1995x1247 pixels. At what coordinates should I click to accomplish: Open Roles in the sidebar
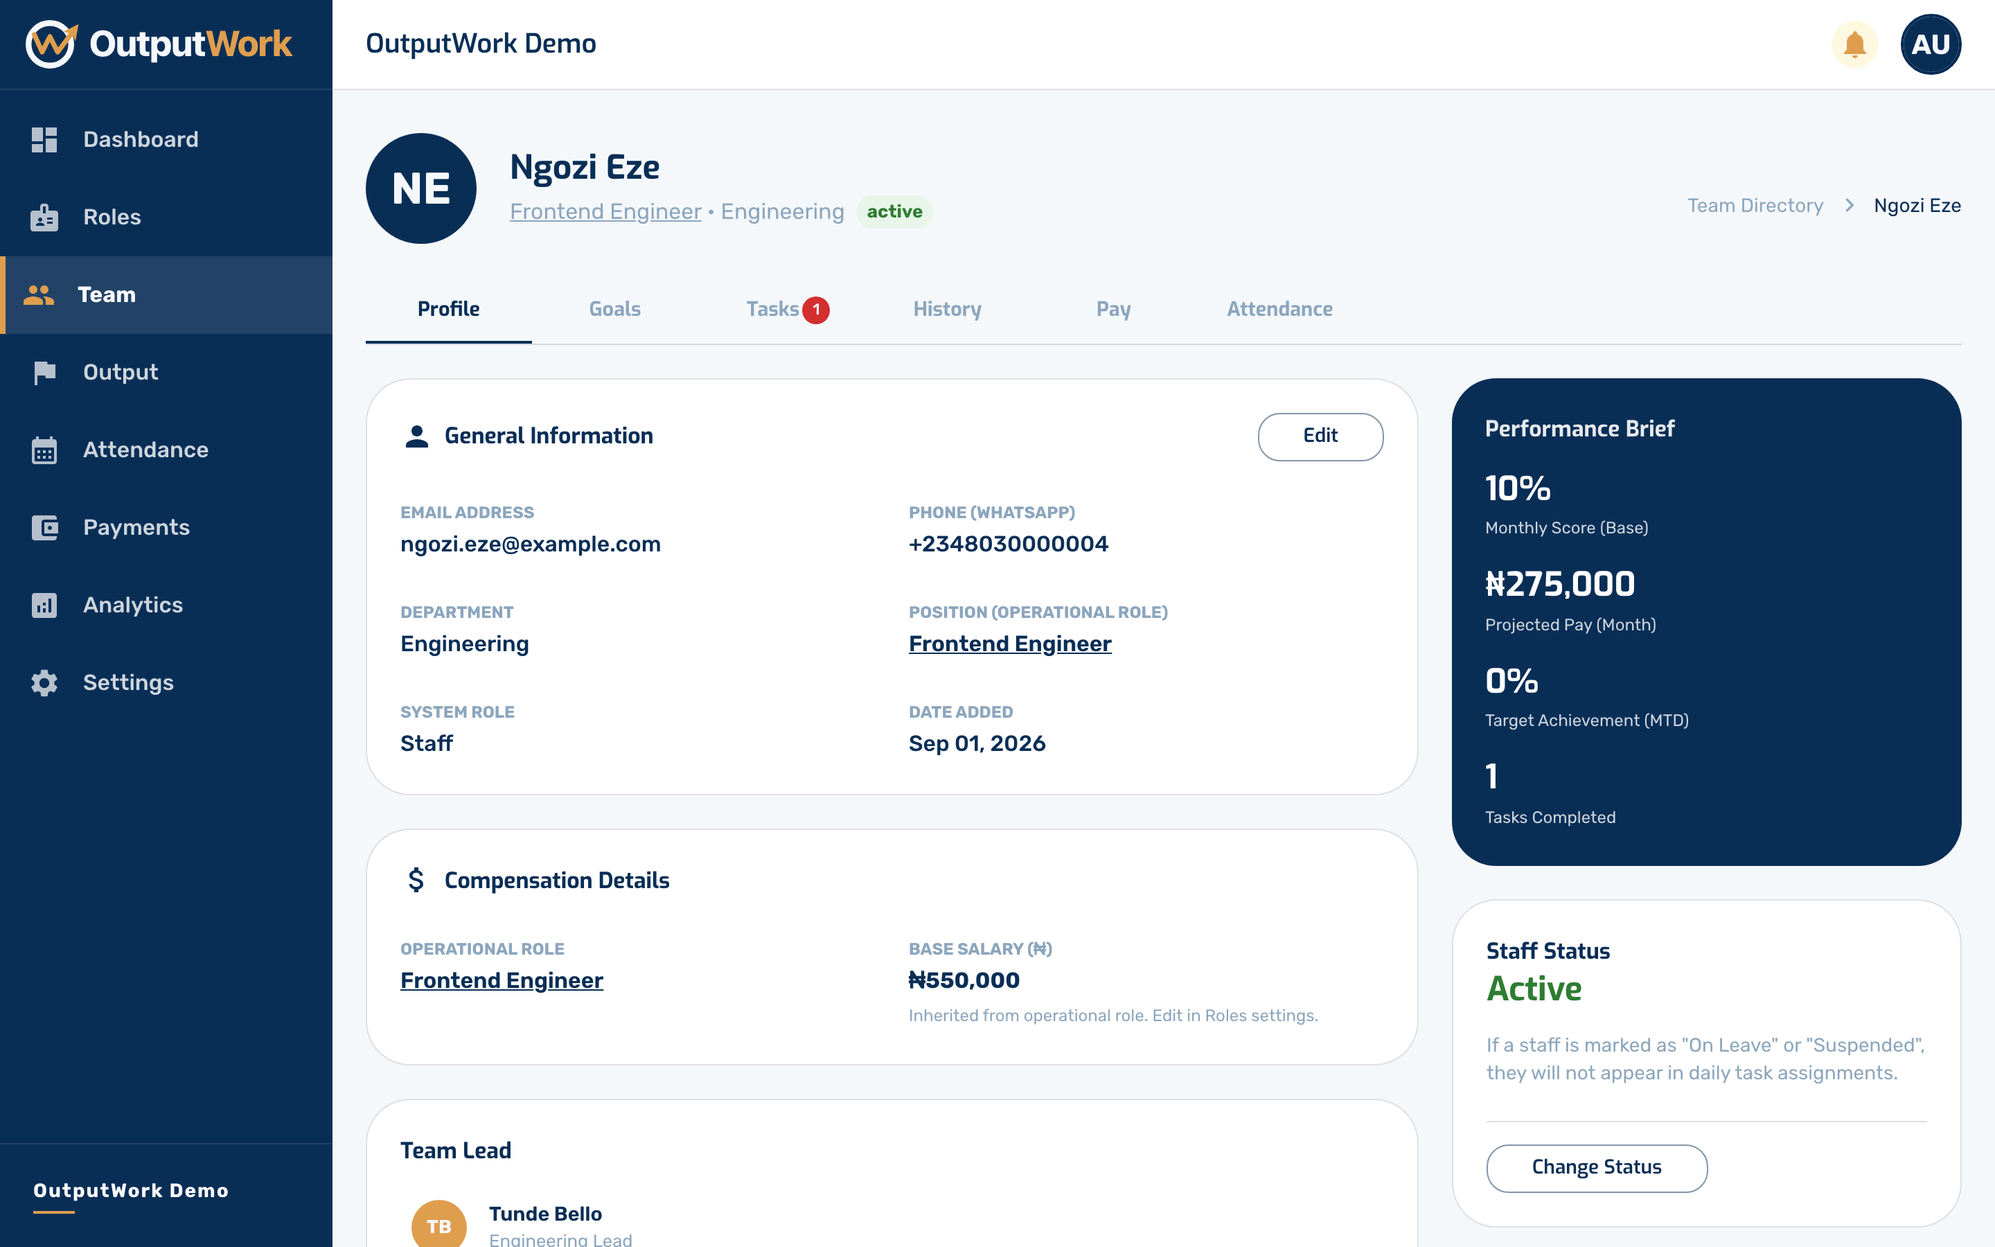pos(166,217)
